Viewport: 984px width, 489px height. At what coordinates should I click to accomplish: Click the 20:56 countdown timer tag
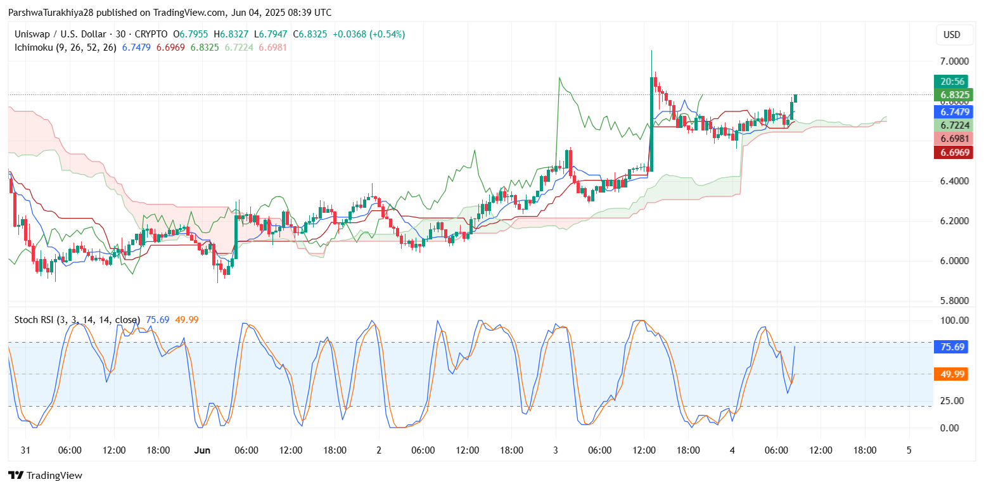pos(952,82)
